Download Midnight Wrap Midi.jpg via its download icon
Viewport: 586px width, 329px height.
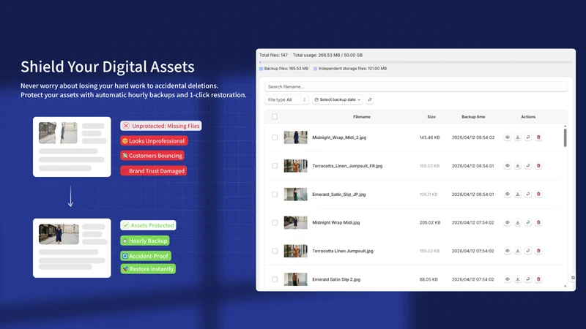518,222
